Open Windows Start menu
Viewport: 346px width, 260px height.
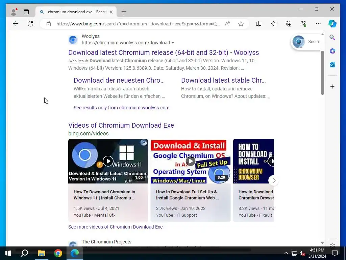8,253
